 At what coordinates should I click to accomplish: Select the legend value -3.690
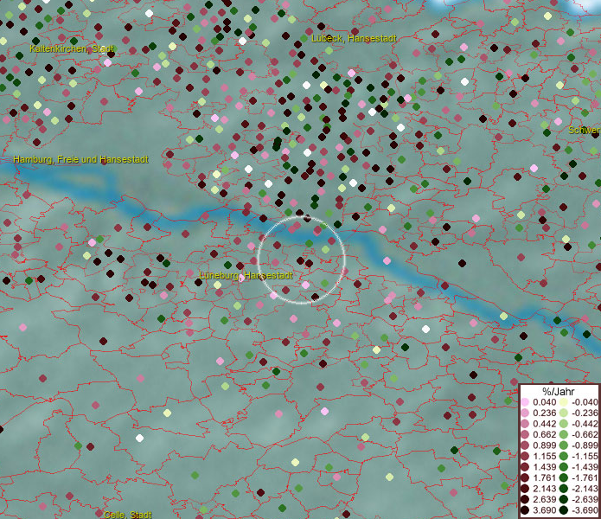tap(585, 510)
